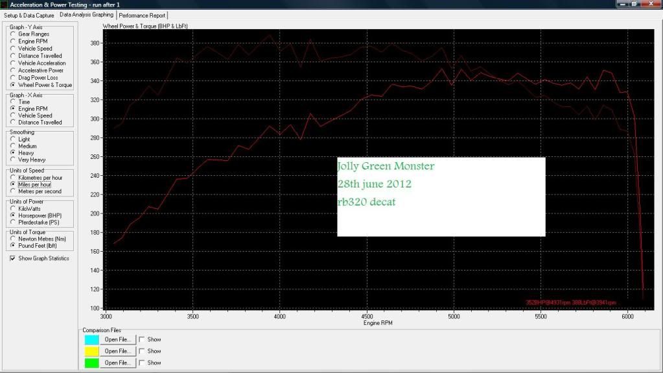Click the cyan comparison color swatch
This screenshot has height=373, width=663.
tap(91, 339)
